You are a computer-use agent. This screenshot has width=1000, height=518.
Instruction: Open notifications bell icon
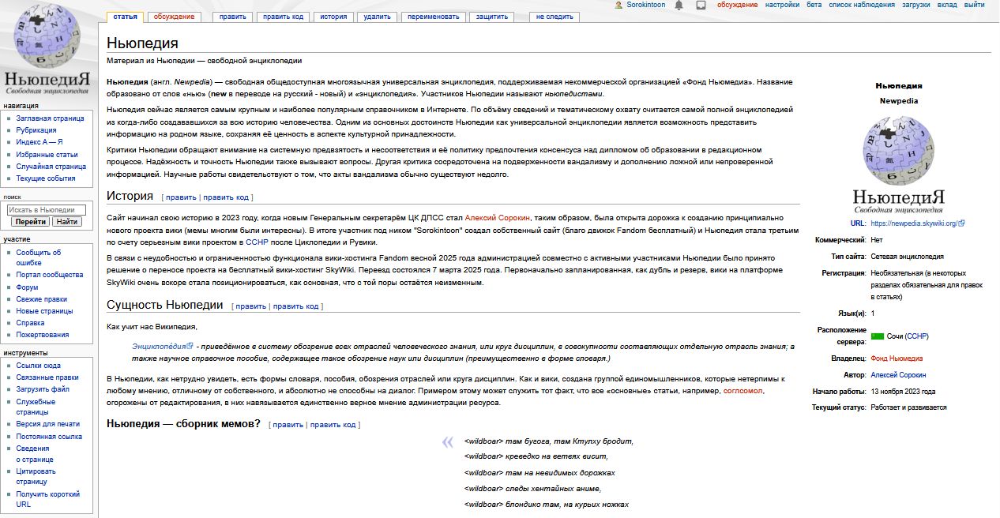click(679, 5)
